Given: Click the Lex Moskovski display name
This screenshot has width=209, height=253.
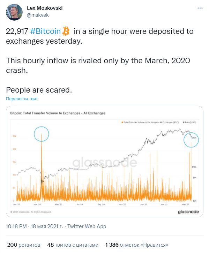Looking at the screenshot, I should click(x=45, y=8).
